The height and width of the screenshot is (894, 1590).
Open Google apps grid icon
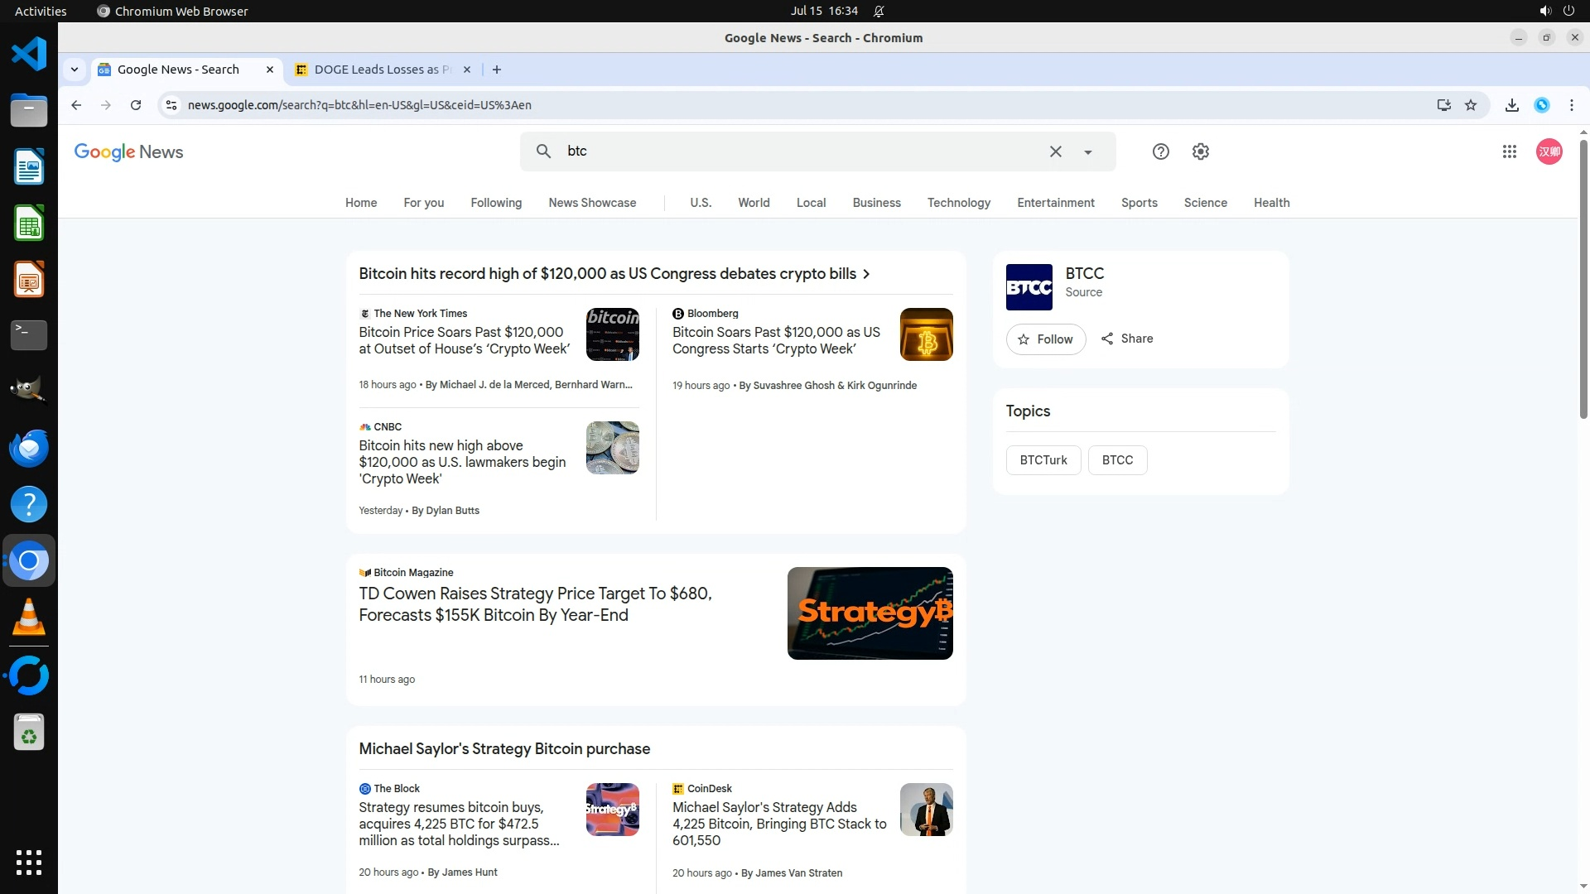point(1509,151)
